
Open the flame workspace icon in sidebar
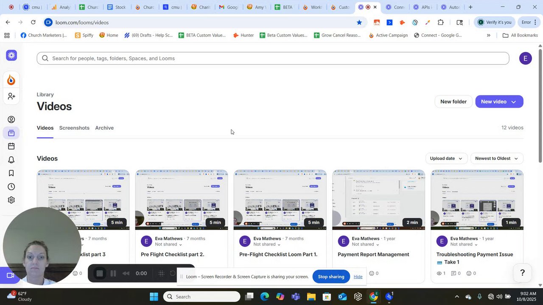[11, 80]
